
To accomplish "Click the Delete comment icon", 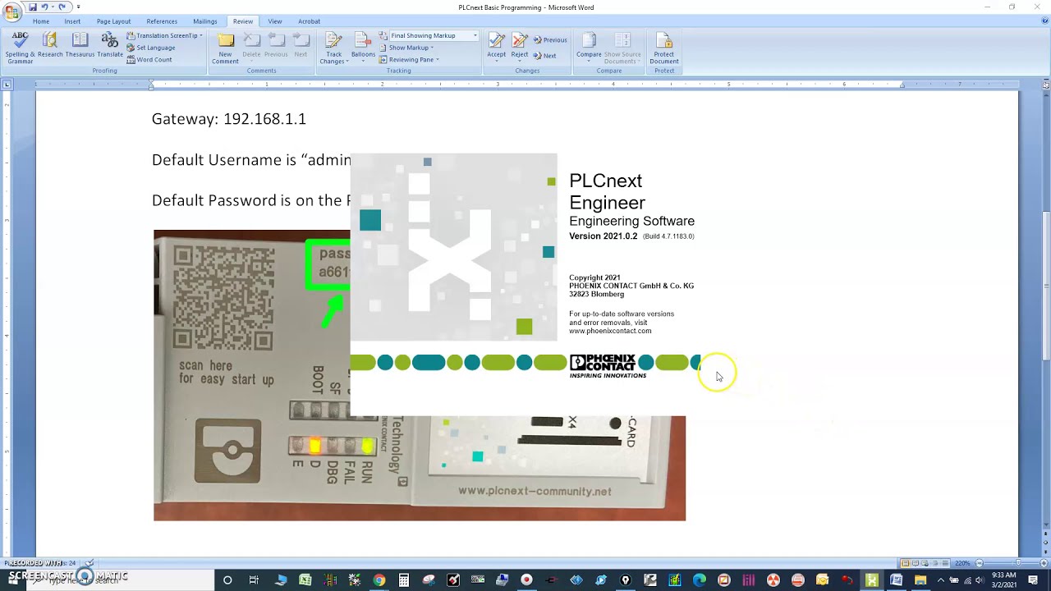I will click(x=251, y=46).
